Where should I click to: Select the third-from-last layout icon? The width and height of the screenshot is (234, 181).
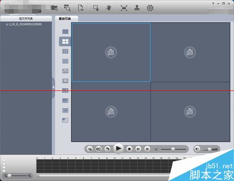tap(65, 100)
